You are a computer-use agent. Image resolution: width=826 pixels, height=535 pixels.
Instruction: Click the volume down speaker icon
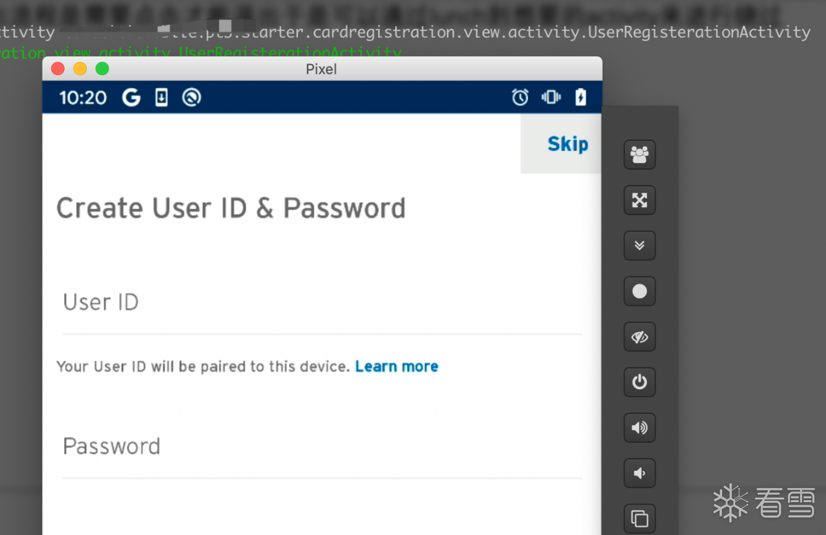pos(639,473)
